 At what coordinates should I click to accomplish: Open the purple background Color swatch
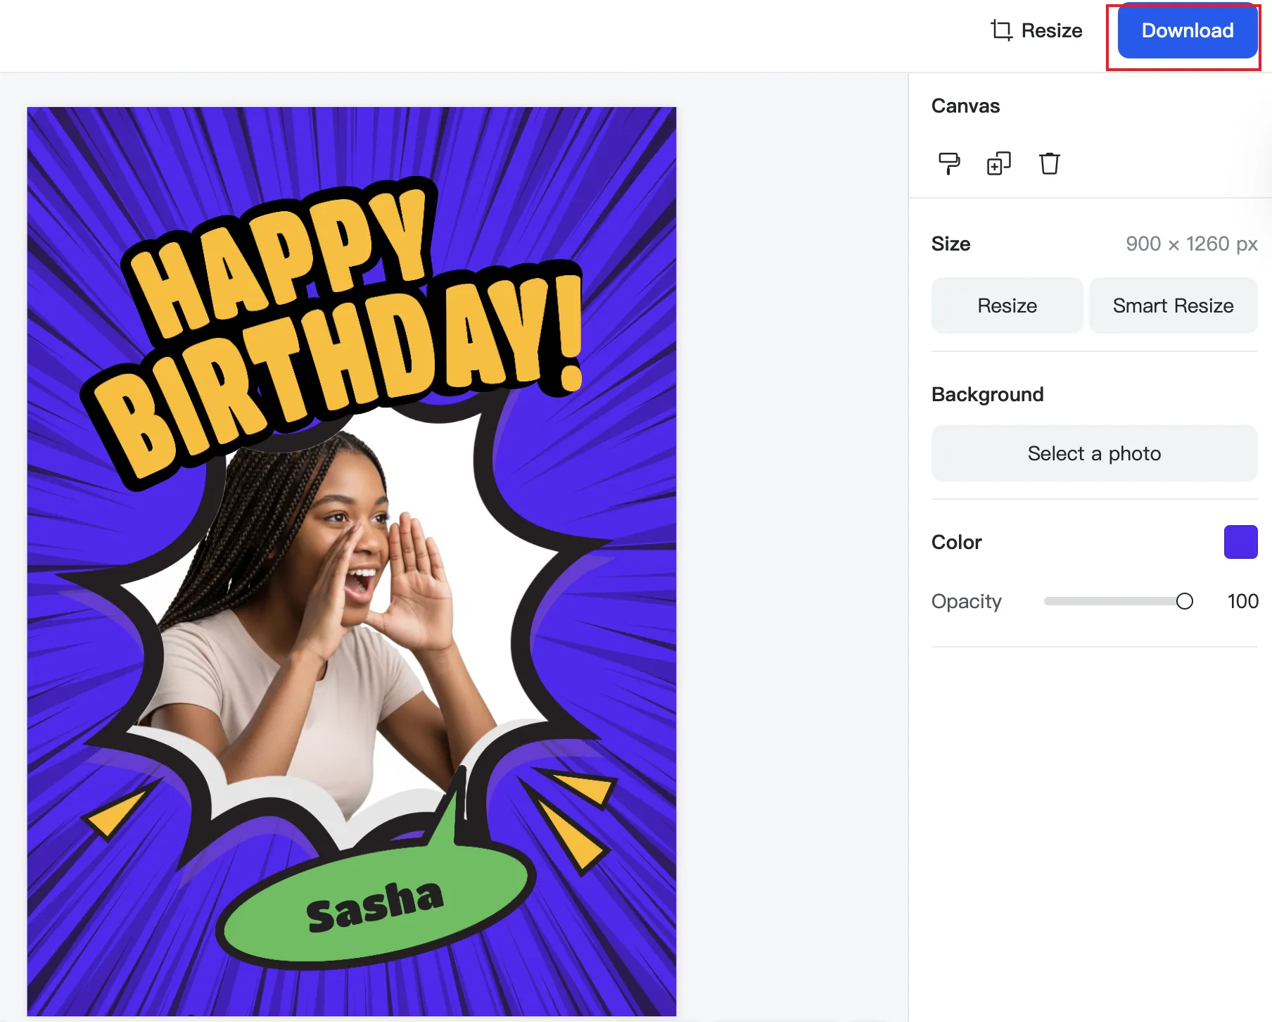1240,541
